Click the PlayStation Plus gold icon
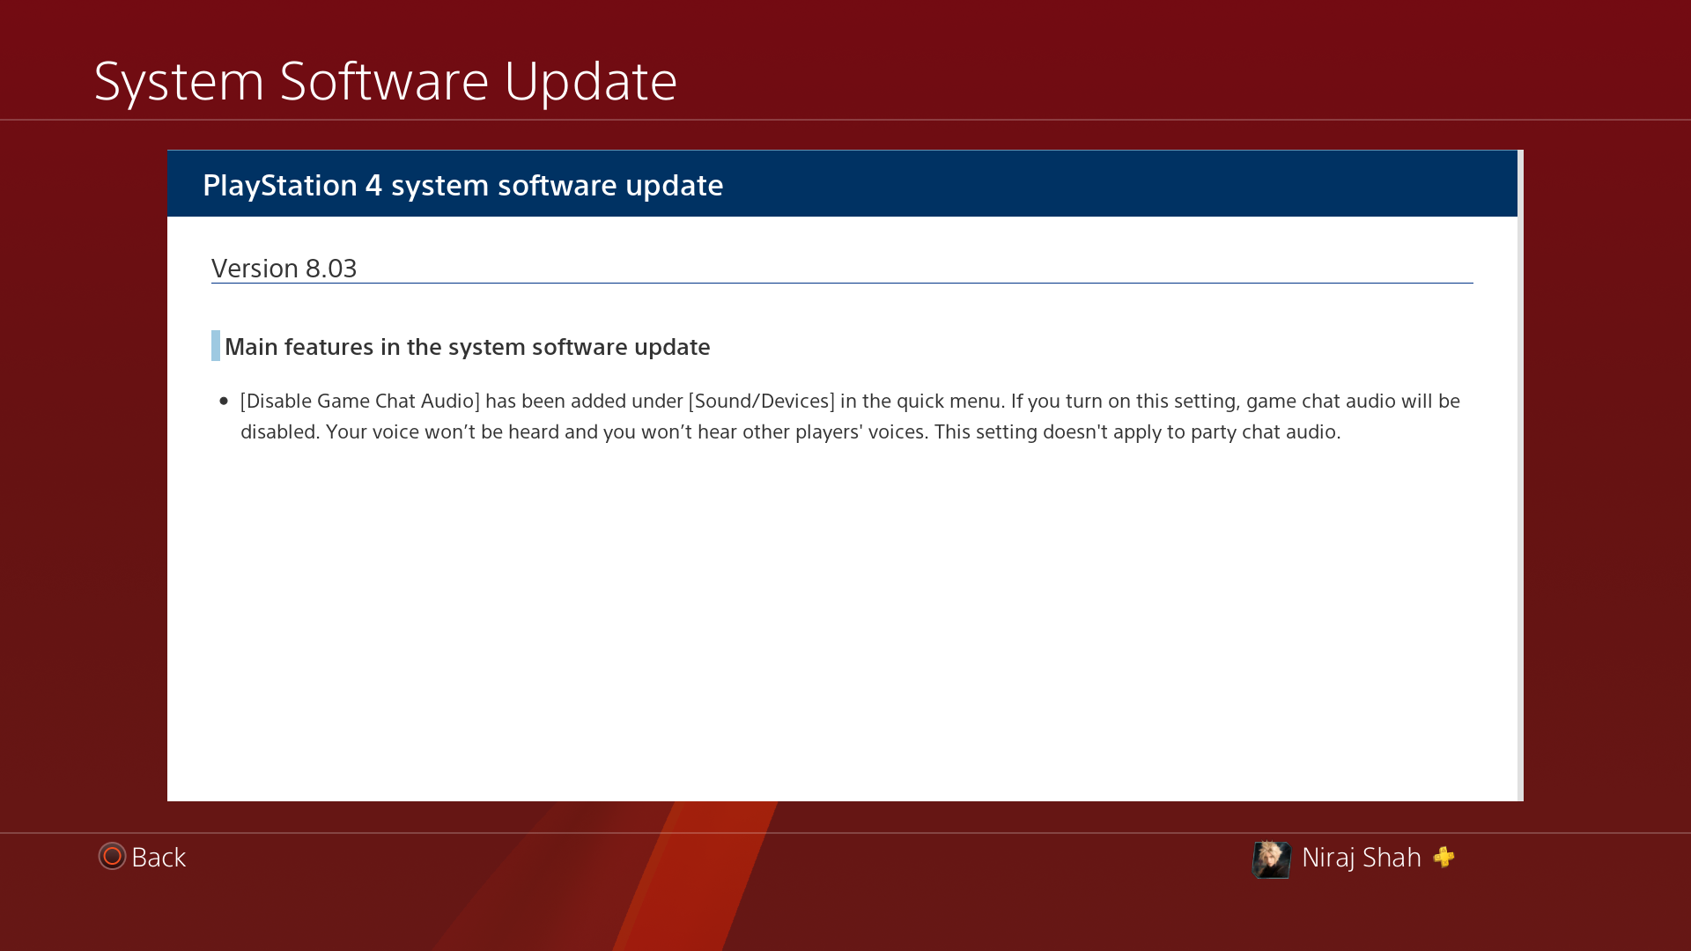The height and width of the screenshot is (951, 1691). [1444, 857]
